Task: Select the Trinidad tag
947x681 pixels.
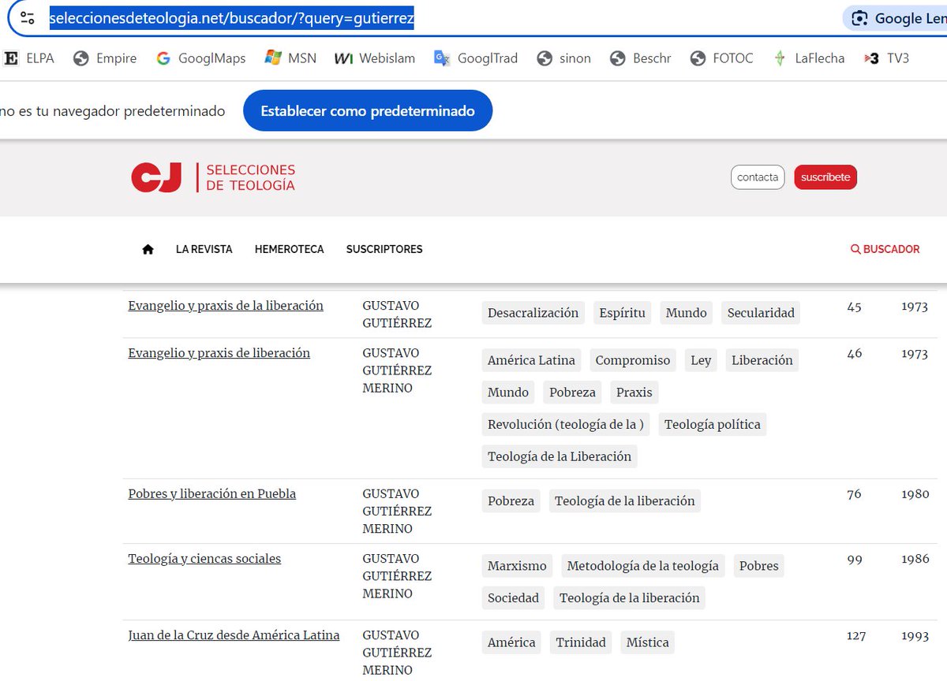Action: pyautogui.click(x=581, y=642)
